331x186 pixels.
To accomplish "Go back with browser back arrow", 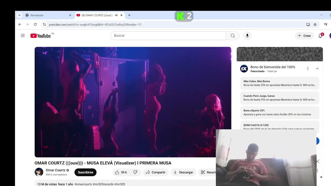I will [x=20, y=25].
